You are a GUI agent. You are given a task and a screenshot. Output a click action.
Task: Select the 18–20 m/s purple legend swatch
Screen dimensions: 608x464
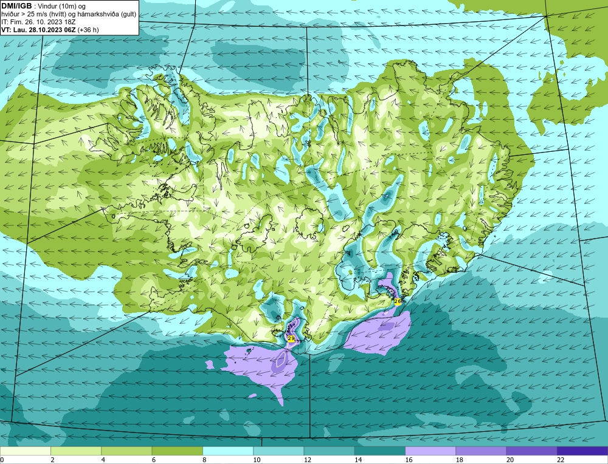481,451
